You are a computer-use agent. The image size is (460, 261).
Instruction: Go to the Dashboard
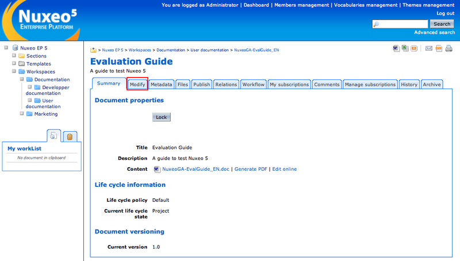(256, 5)
